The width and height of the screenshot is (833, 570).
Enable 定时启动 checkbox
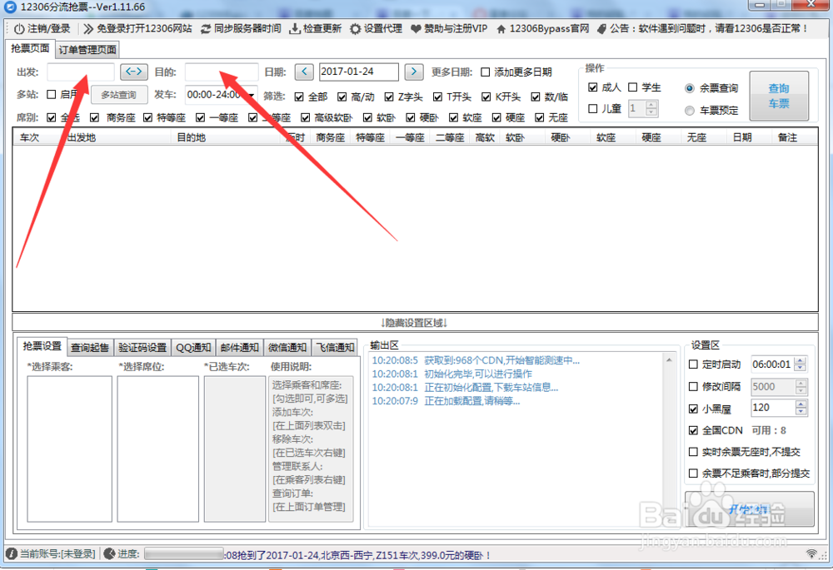tap(693, 364)
